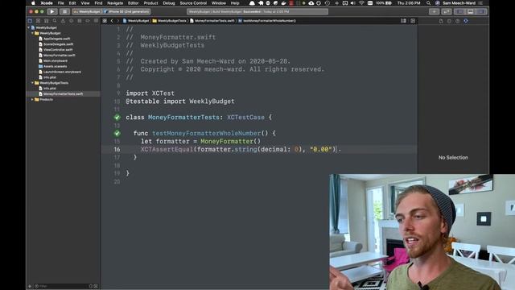Open the code review button
Viewport: 515px width, 290px height.
[447, 11]
